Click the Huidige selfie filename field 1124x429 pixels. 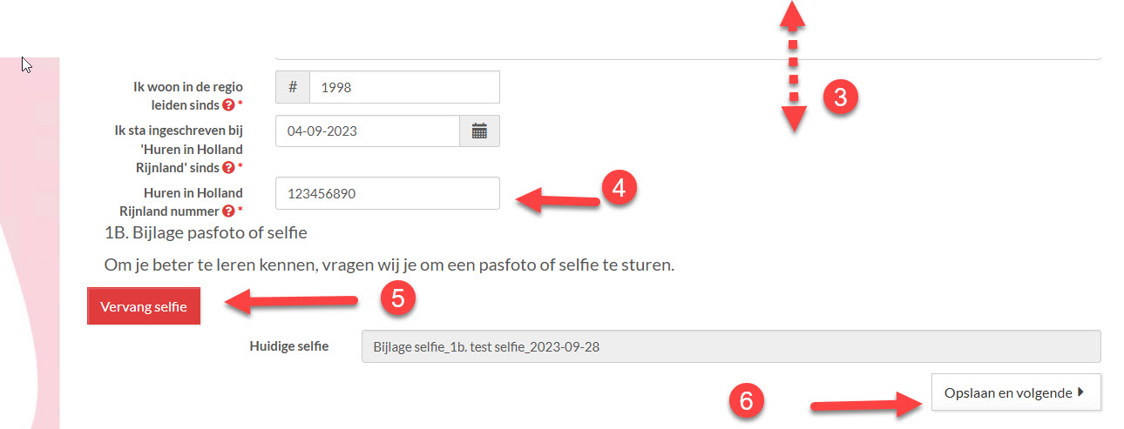point(730,346)
